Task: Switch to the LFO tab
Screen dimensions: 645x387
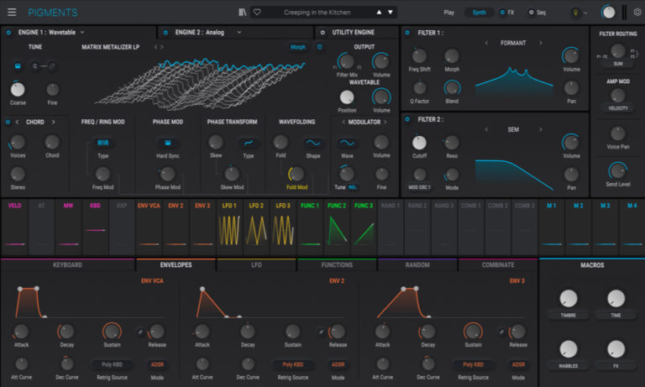Action: click(256, 264)
